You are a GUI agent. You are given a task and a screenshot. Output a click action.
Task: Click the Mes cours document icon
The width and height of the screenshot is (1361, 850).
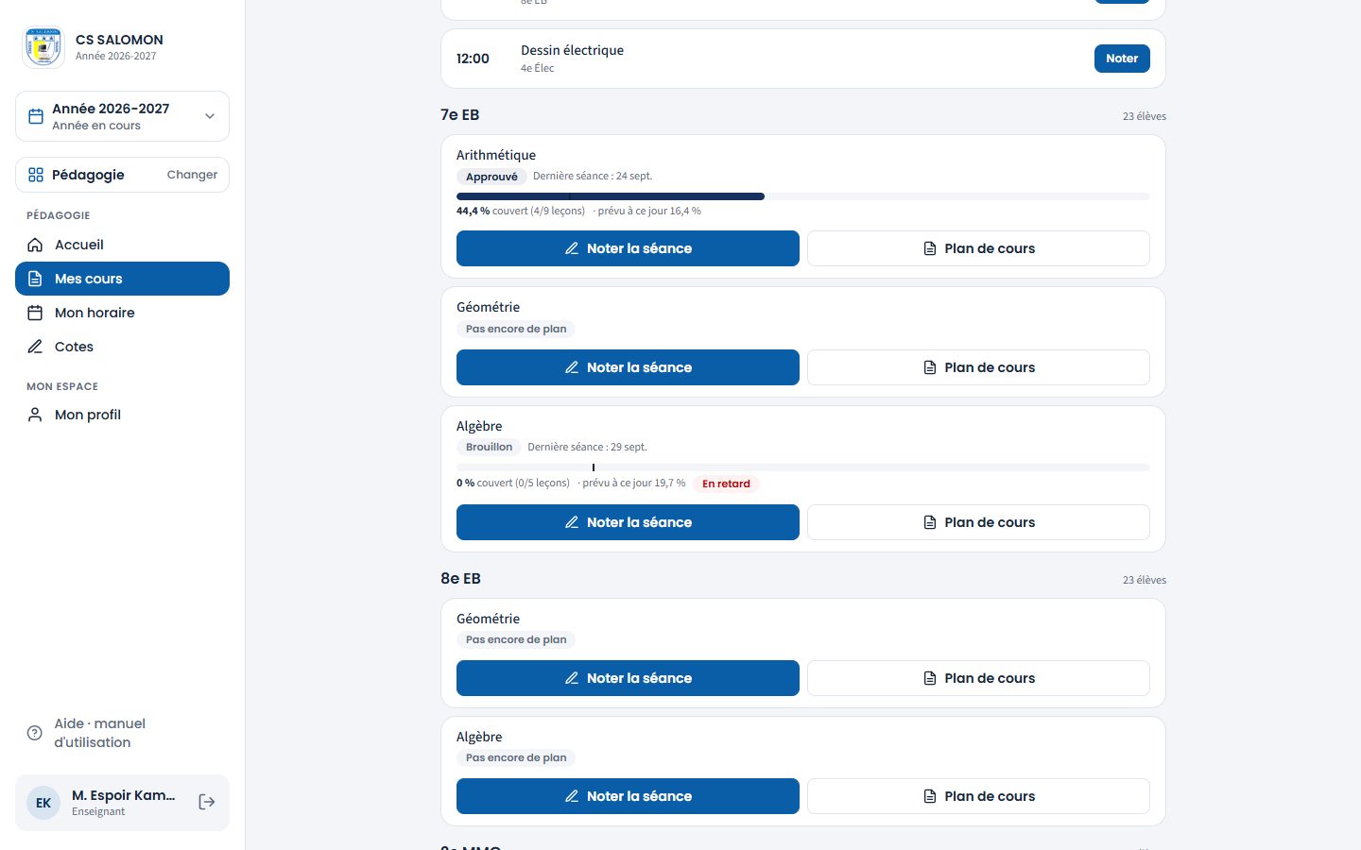pos(35,279)
